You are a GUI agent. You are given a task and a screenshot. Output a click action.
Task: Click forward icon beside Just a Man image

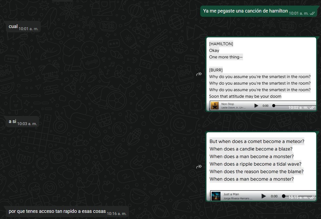[199, 167]
